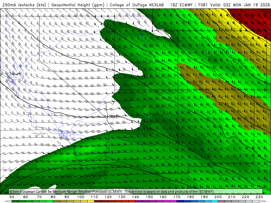Click the ECMWF copyright notice banner
This screenshot has height=203, width=271.
136,191
